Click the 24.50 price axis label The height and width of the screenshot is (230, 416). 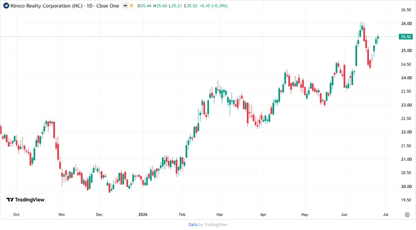point(406,64)
